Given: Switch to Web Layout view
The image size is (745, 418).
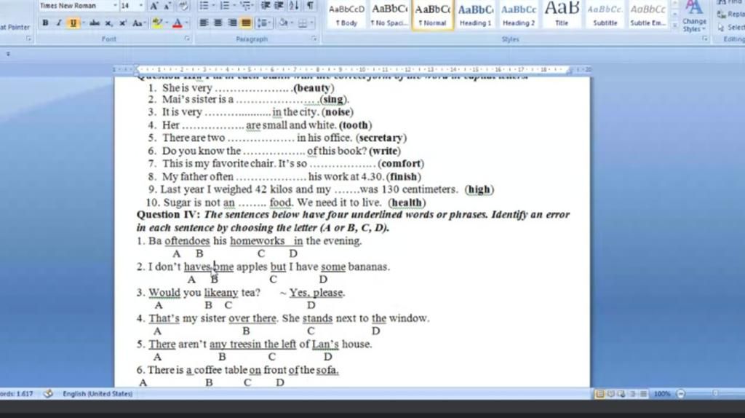Looking at the screenshot, I should pos(621,394).
